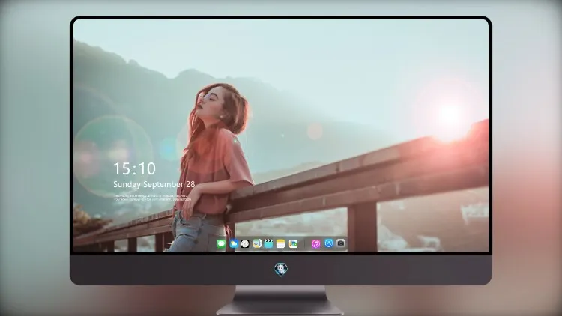Open the Photos gallery dock icon
This screenshot has height=316, width=562.
[293, 244]
